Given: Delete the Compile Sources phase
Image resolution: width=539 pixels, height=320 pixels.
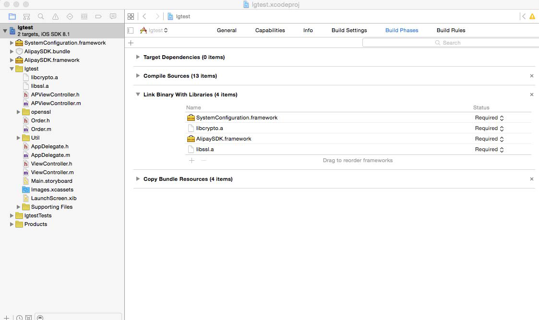Looking at the screenshot, I should click(532, 76).
